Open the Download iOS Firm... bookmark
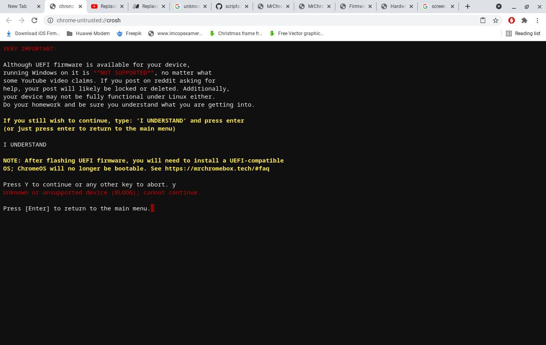The height and width of the screenshot is (345, 546). [33, 34]
